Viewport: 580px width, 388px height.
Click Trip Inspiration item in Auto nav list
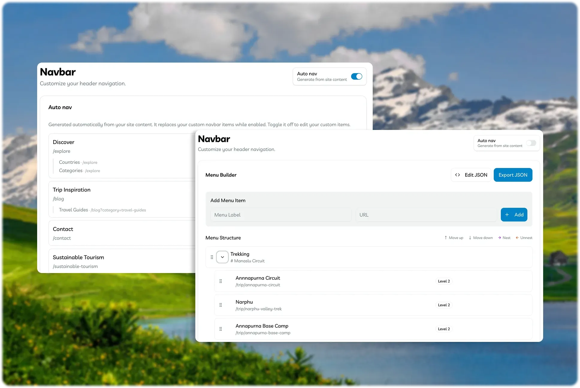tap(72, 190)
